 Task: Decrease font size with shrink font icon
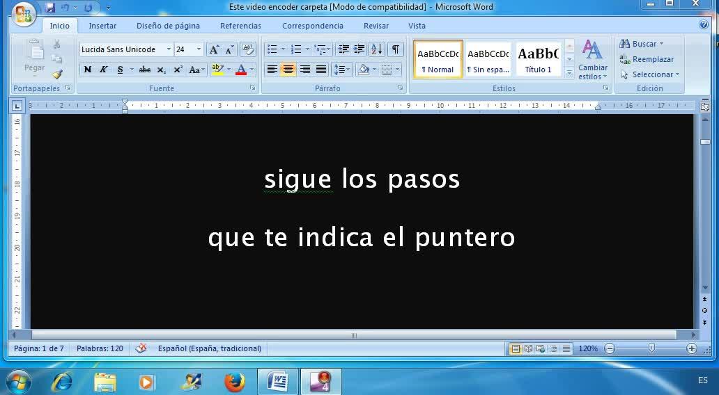[229, 49]
